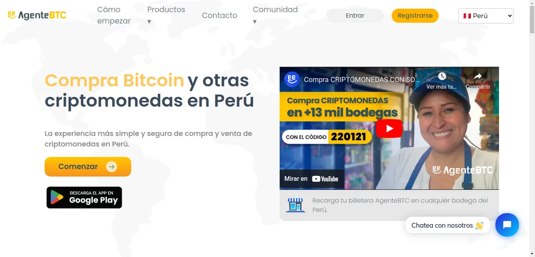Expand the Comunidad menu
The width and height of the screenshot is (535, 257).
tap(275, 15)
